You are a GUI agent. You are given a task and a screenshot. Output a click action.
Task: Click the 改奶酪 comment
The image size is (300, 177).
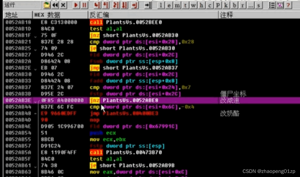[230, 113]
